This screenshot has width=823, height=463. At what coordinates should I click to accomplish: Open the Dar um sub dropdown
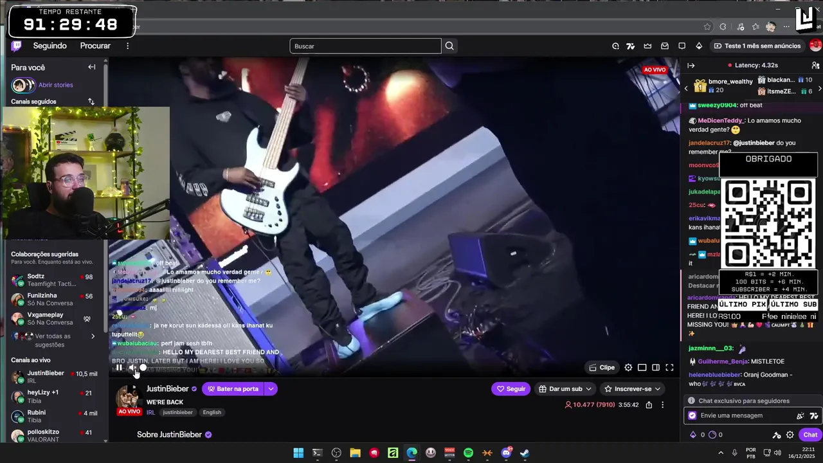coord(565,389)
